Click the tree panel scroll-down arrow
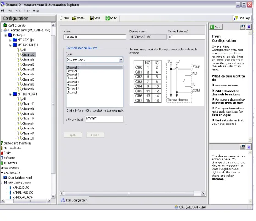The image size is (256, 221). [53, 196]
